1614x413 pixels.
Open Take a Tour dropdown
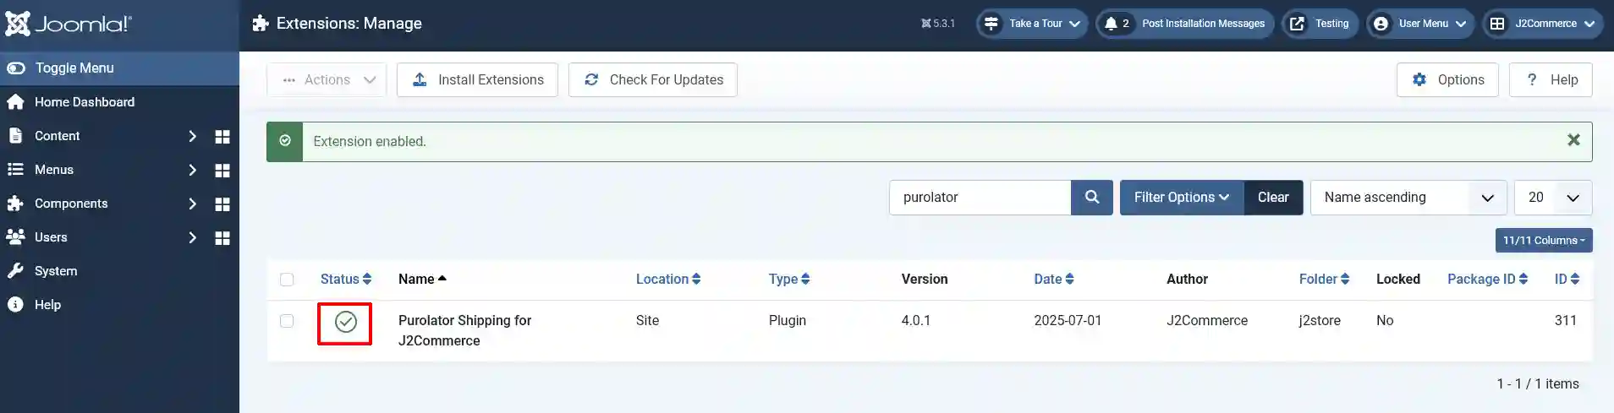(1032, 24)
